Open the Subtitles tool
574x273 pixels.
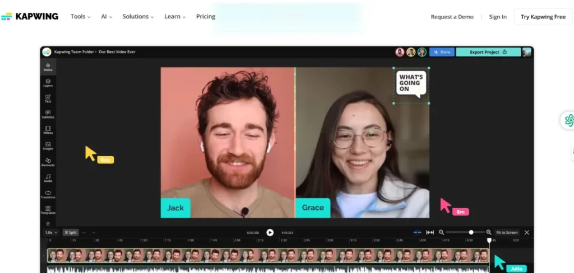point(48,114)
